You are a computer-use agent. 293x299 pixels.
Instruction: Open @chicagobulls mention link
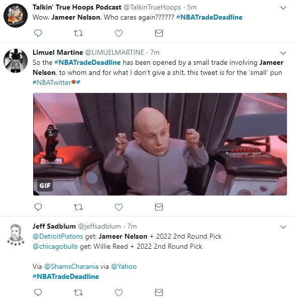click(55, 247)
